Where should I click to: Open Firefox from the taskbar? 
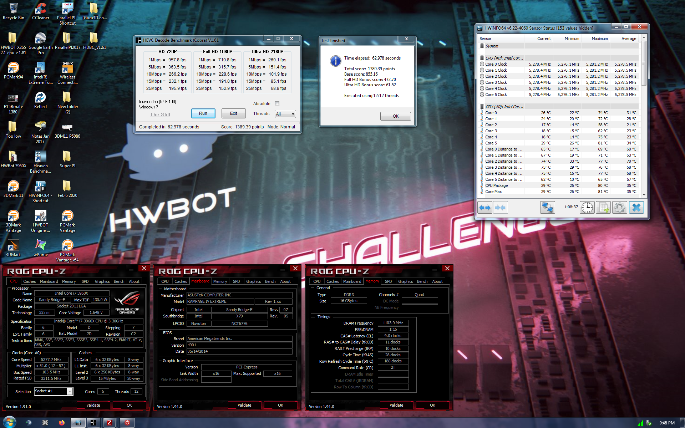tap(62, 423)
